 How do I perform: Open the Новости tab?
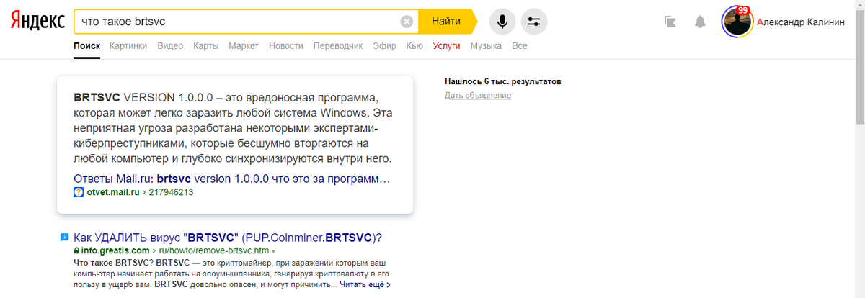pos(286,45)
